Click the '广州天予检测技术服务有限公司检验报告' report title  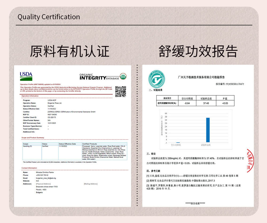(x=201, y=77)
